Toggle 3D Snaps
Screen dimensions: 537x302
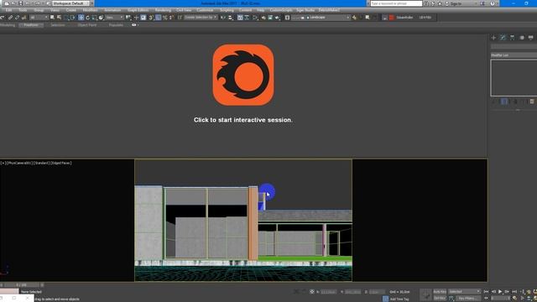point(151,17)
